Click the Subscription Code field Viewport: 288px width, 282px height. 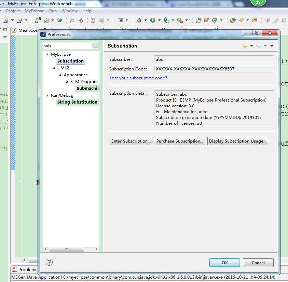click(214, 69)
